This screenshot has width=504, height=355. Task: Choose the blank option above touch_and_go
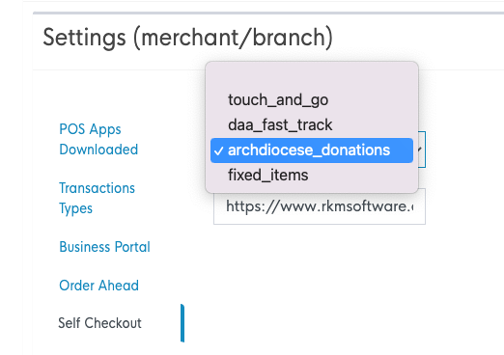coord(312,77)
